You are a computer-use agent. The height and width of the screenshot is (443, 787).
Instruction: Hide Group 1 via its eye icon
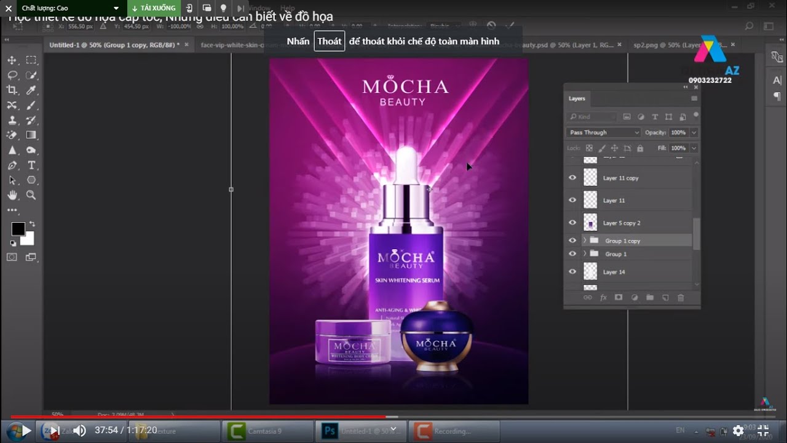(572, 253)
